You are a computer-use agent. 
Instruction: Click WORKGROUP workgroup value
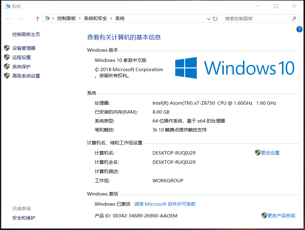[x=168, y=181]
